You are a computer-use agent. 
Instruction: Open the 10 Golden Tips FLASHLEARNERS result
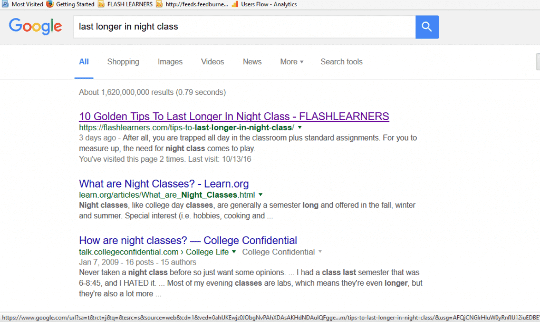234,116
